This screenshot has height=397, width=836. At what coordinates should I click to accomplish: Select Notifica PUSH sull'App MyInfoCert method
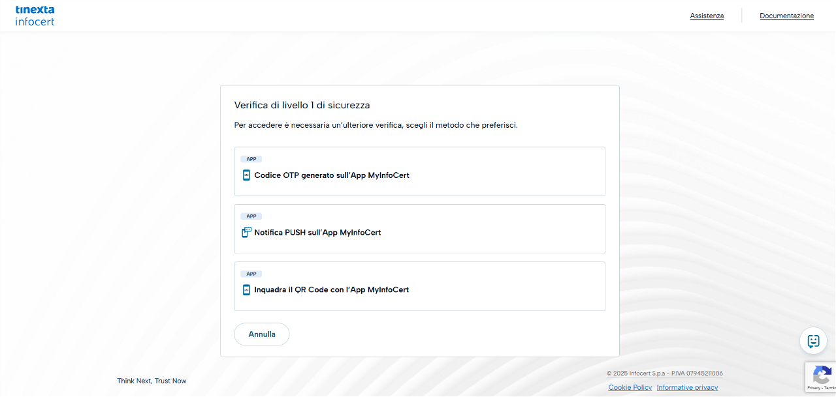point(317,233)
